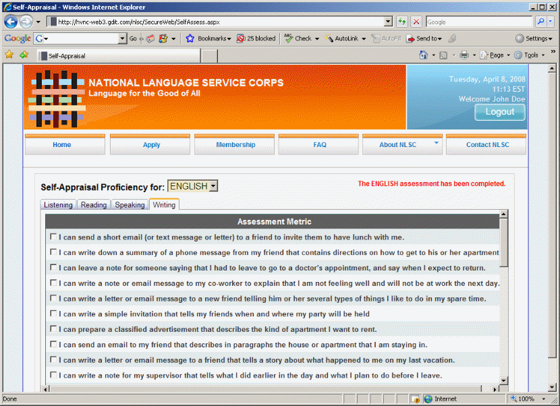This screenshot has height=406, width=560.
Task: Click Google toolbar Bookmarks star
Action: click(x=190, y=38)
